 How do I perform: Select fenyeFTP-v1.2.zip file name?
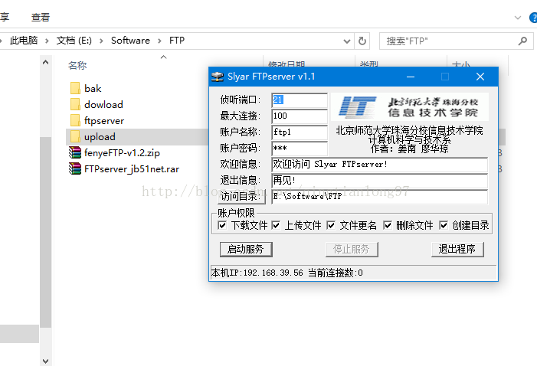[x=123, y=152]
